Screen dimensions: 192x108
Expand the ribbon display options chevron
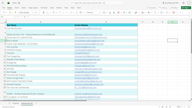coord(189,13)
